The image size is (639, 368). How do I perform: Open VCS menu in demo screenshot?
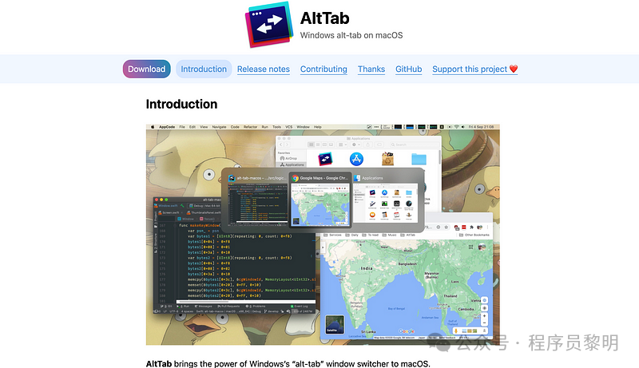(289, 127)
